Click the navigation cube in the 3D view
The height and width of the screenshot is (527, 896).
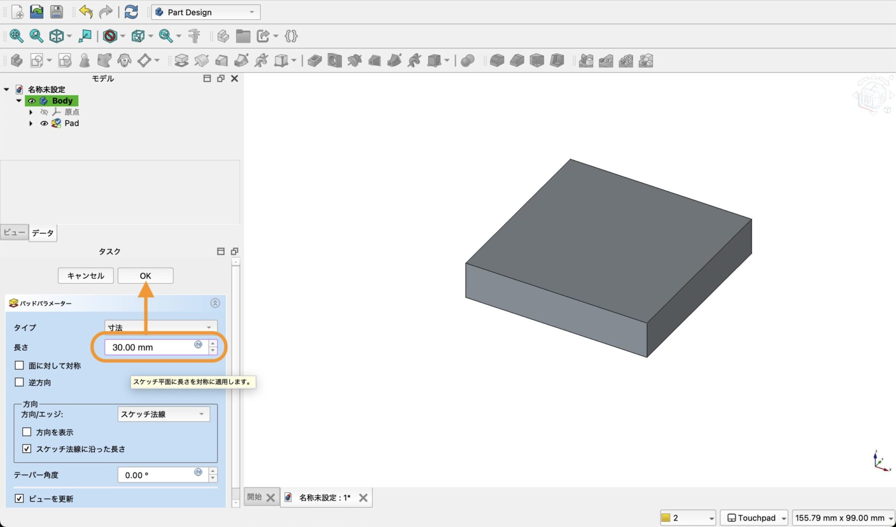point(873,95)
